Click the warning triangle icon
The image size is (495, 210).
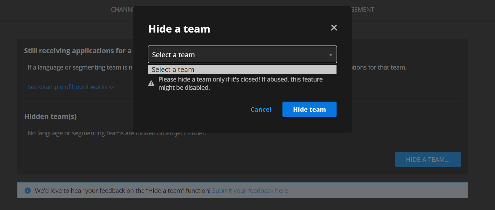[x=151, y=83]
